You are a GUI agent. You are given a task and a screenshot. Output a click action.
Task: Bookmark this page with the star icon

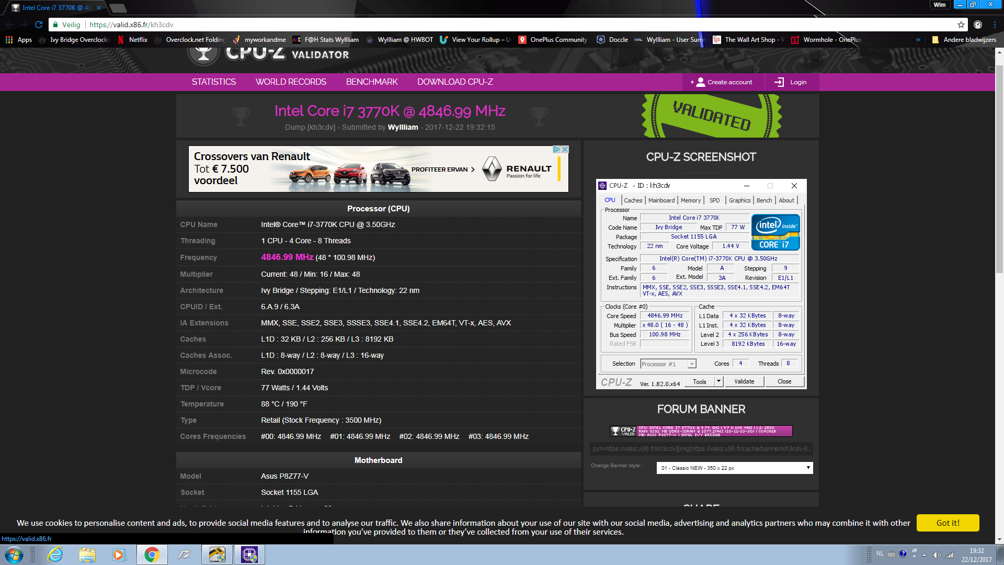pyautogui.click(x=961, y=25)
